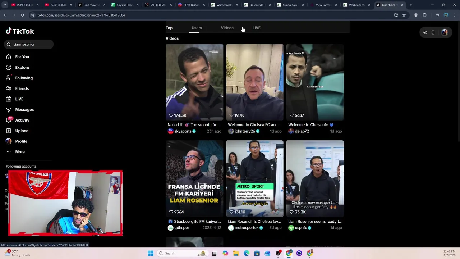
Task: Open Microsoft Store from the taskbar
Action: [x=257, y=253]
